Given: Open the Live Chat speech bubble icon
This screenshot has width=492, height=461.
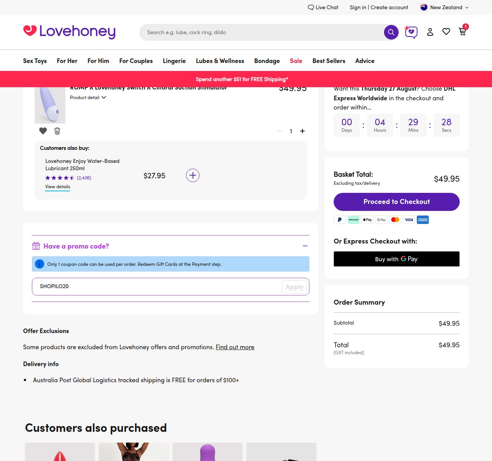Looking at the screenshot, I should point(311,7).
